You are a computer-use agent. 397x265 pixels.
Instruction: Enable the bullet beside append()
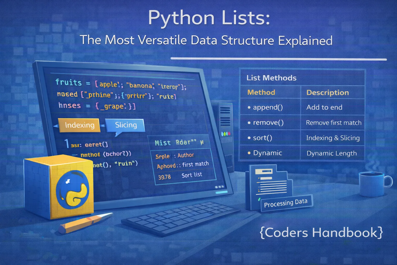249,107
